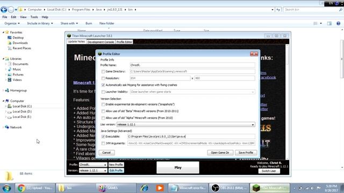Select the Videos library icon
This screenshot has width=344, height=193.
point(10,80)
